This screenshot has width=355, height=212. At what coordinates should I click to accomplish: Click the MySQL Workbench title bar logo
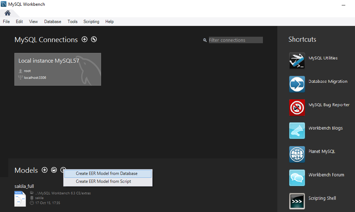point(4,4)
